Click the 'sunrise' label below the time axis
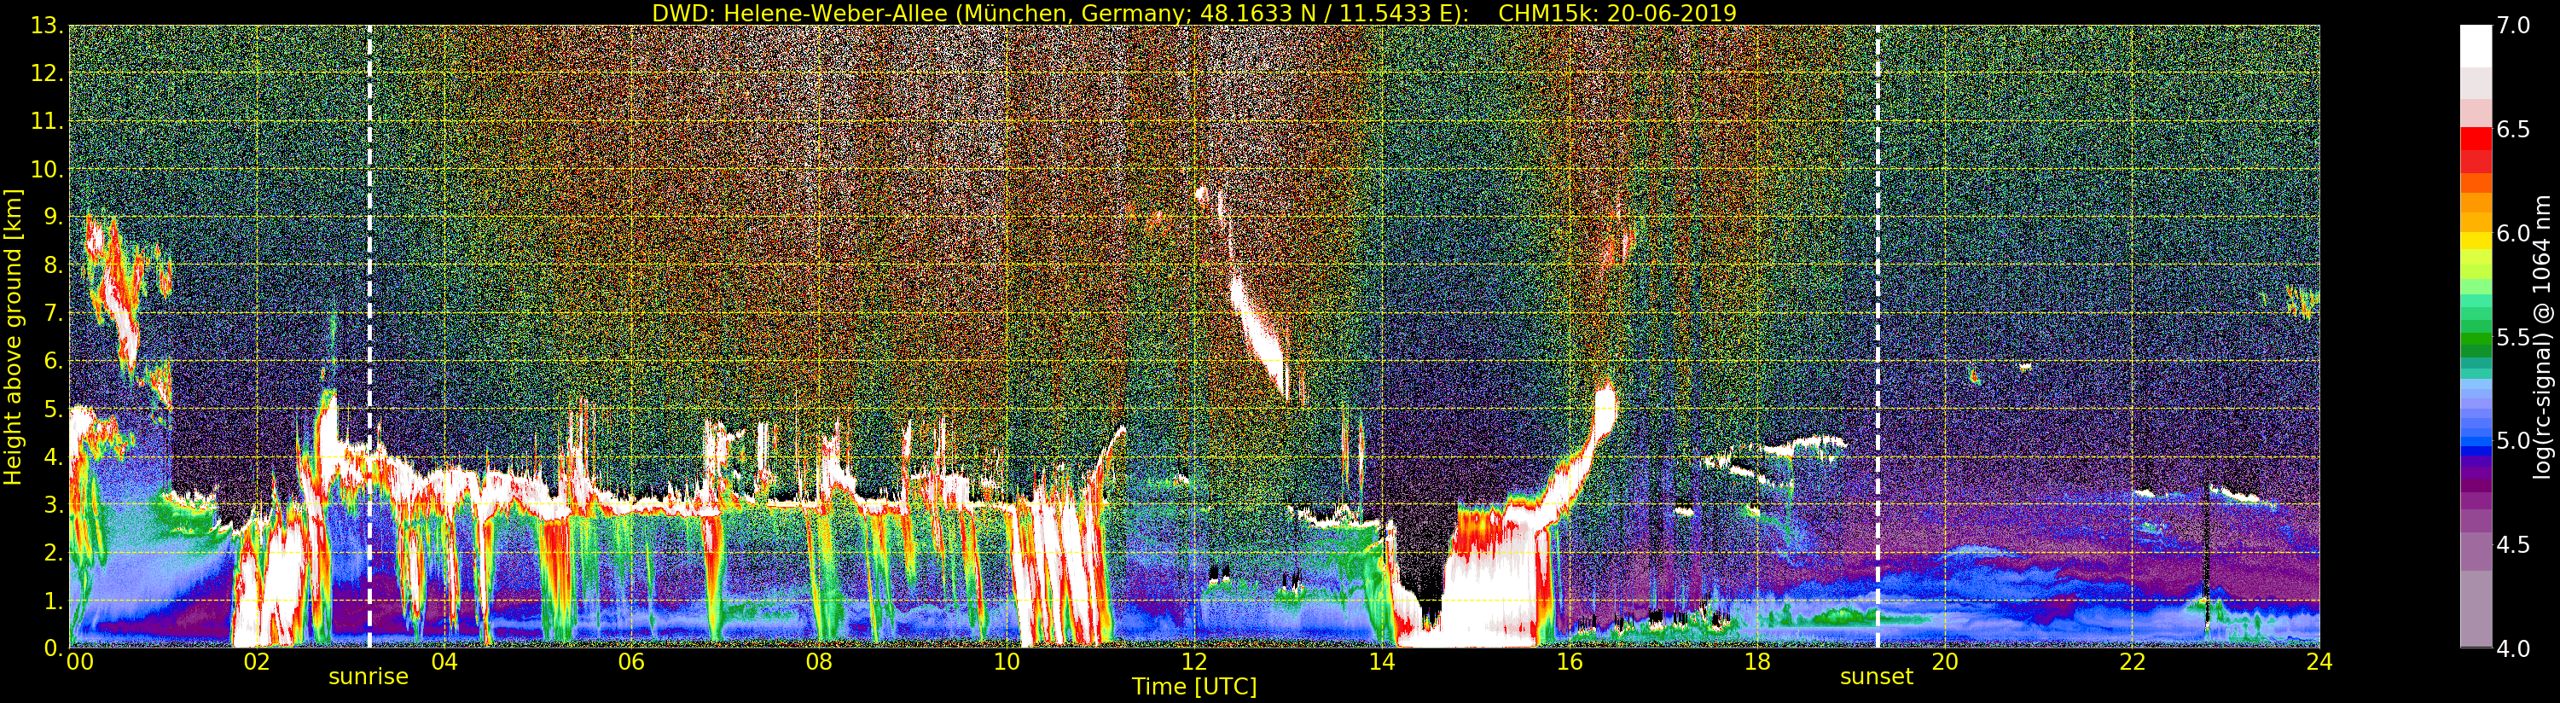 pyautogui.click(x=369, y=677)
